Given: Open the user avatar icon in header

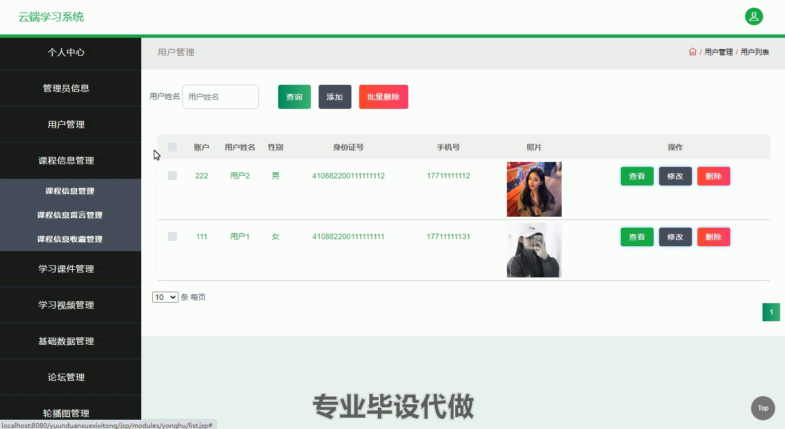Looking at the screenshot, I should (x=754, y=16).
